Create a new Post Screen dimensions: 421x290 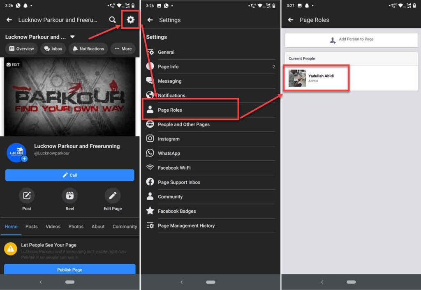point(27,199)
